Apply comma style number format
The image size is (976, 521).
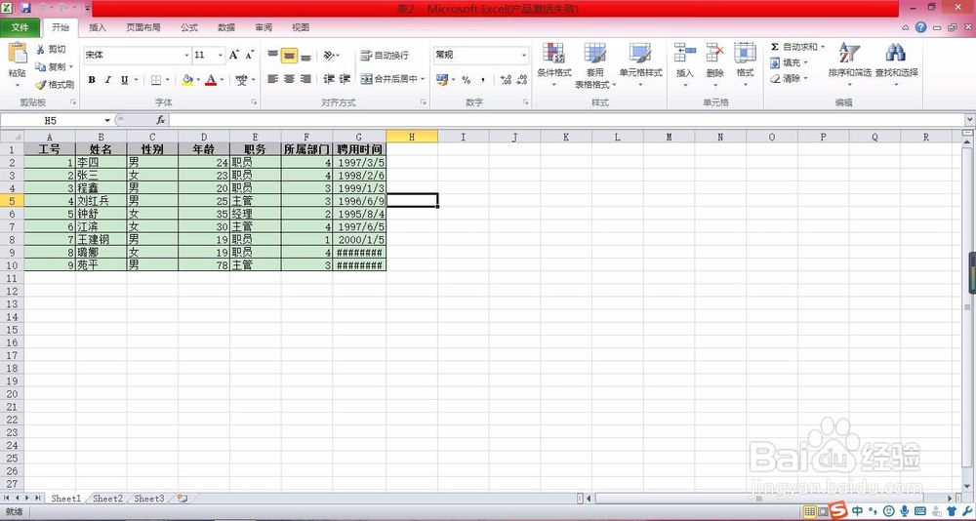click(483, 80)
